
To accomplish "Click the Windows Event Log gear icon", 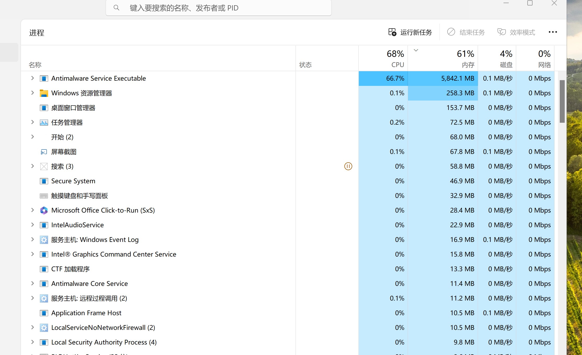I will 44,240.
